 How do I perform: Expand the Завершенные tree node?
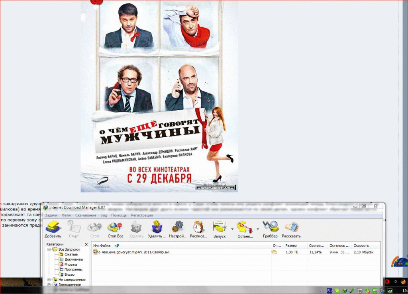(49, 284)
